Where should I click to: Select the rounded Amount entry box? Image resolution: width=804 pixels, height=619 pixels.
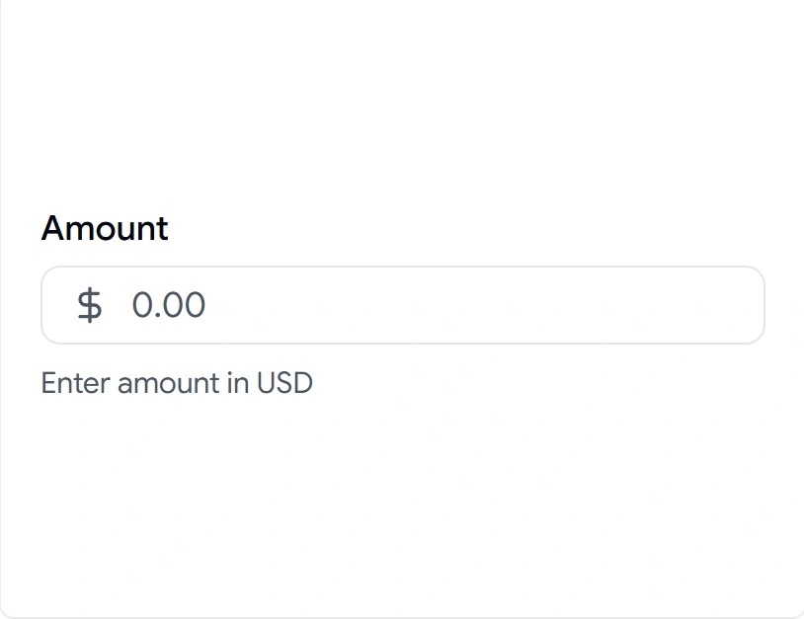click(403, 305)
